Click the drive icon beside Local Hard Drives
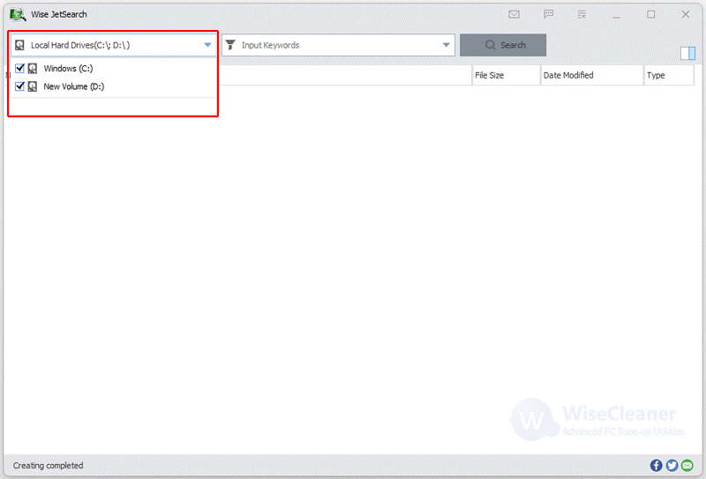Image resolution: width=706 pixels, height=479 pixels. pyautogui.click(x=19, y=45)
